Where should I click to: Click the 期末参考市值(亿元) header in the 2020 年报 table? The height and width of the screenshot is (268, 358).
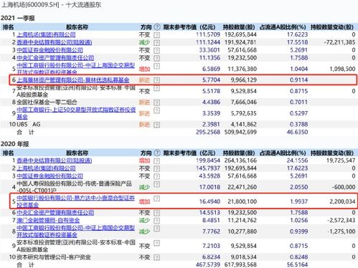pyautogui.click(x=189, y=153)
